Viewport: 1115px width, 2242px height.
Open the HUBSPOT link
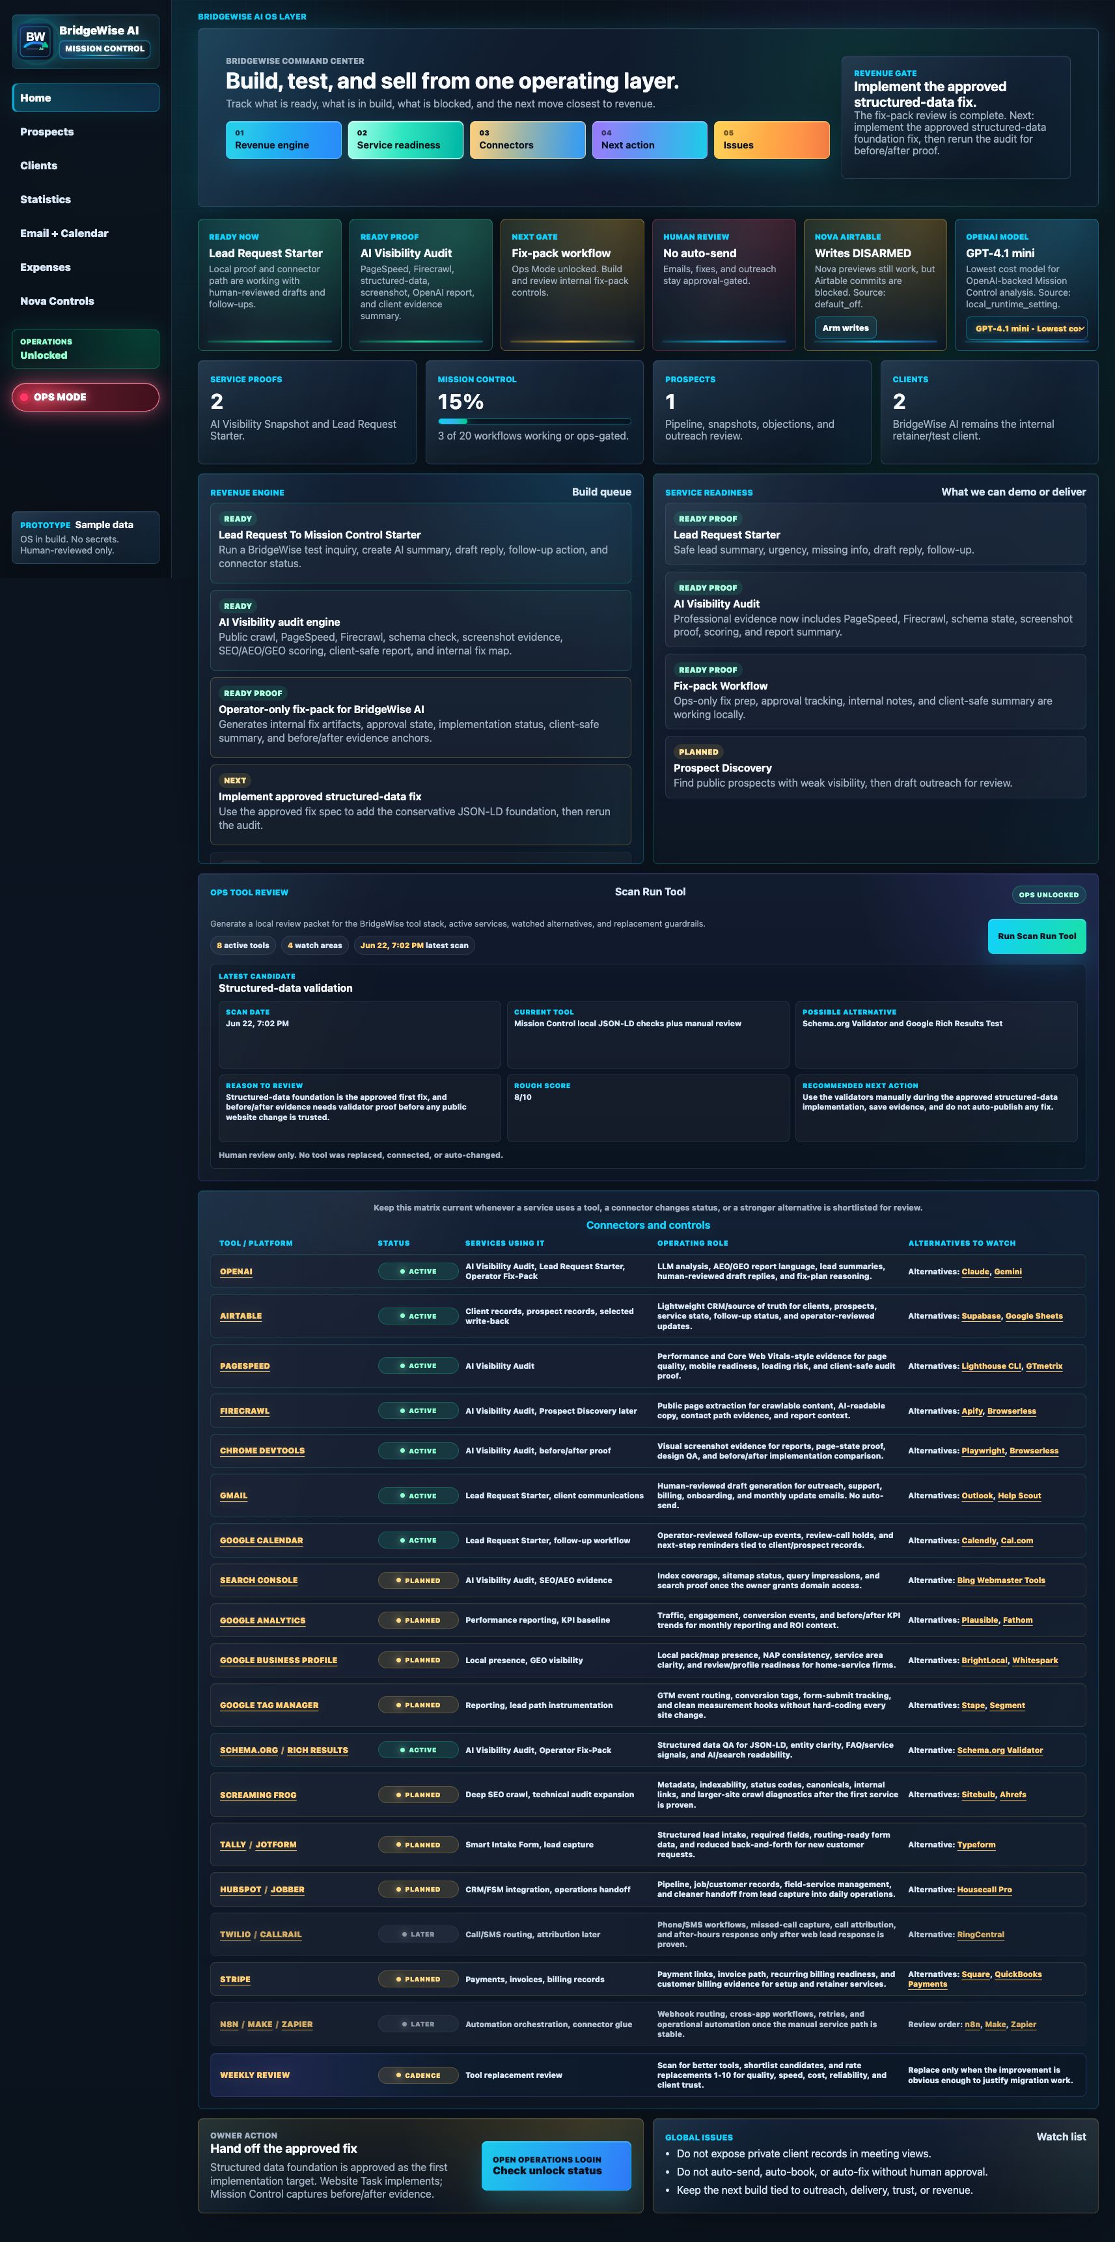click(240, 1890)
